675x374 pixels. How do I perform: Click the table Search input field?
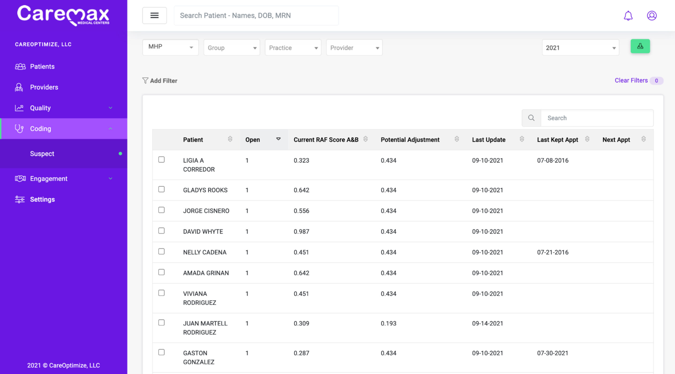click(x=597, y=118)
